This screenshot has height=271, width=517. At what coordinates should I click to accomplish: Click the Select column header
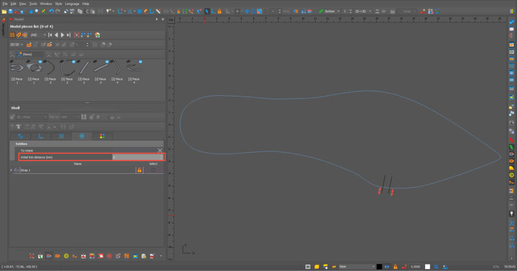click(x=153, y=163)
